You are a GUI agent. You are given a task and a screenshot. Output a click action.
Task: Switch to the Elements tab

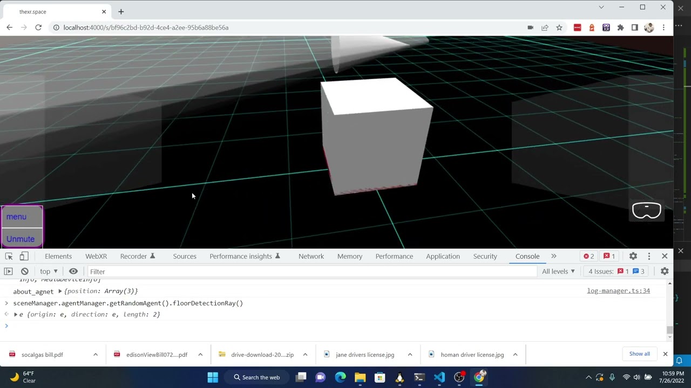58,256
